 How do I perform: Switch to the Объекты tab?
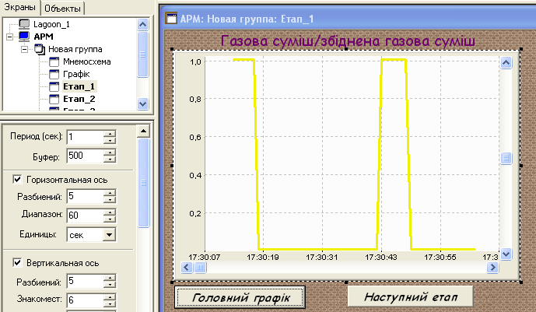pyautogui.click(x=62, y=9)
